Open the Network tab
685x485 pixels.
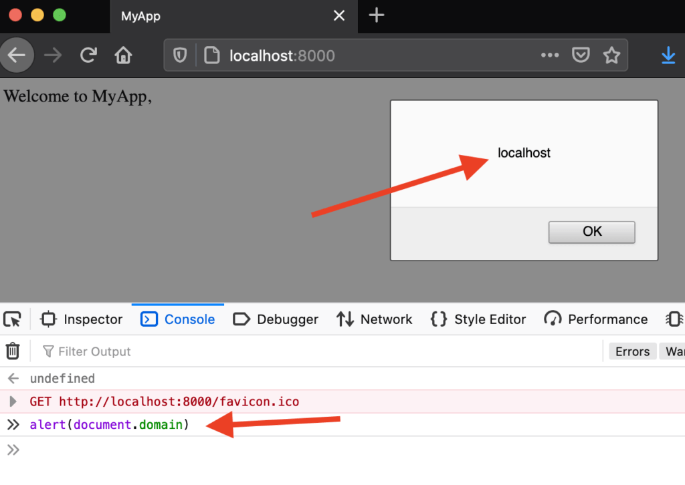click(375, 319)
